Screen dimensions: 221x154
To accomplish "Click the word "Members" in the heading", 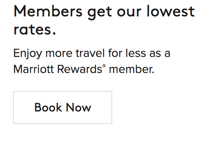I will click(48, 11).
